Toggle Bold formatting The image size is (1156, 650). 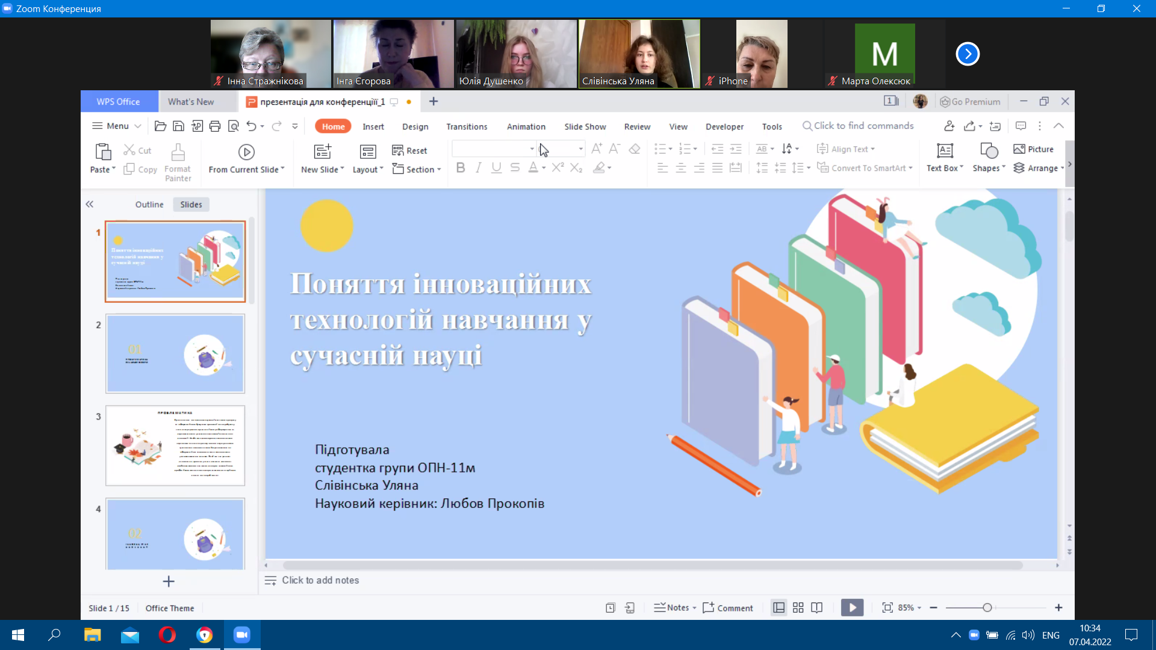[461, 168]
